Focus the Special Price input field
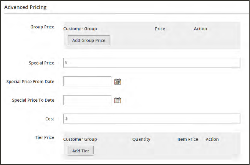The width and height of the screenshot is (250, 165). [152, 63]
